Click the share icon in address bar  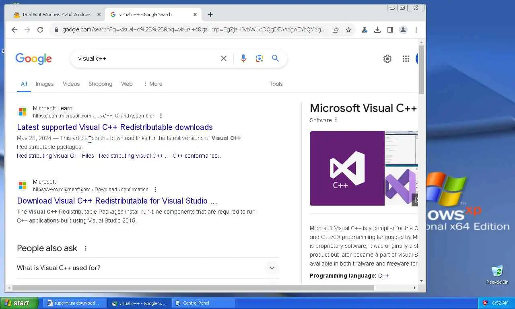[335, 30]
